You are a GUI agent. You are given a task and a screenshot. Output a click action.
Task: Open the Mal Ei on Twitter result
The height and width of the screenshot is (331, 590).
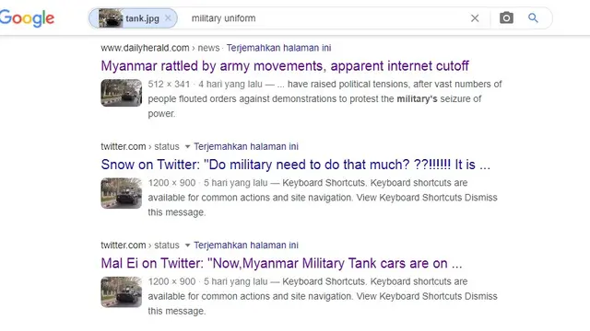tap(281, 264)
